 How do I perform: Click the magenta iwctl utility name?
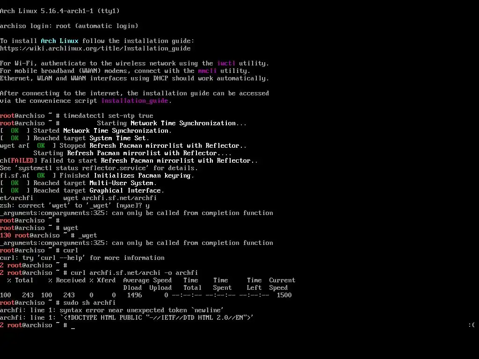[226, 64]
